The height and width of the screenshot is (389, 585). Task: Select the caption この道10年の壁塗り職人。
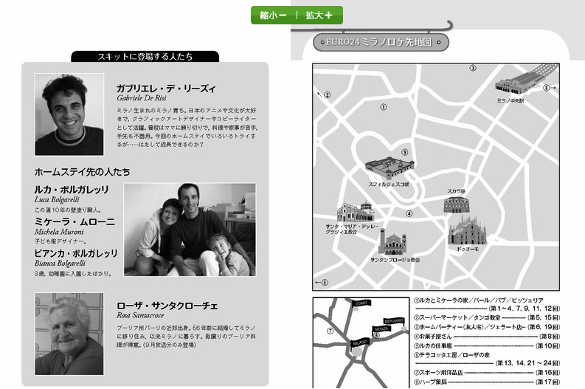(68, 210)
